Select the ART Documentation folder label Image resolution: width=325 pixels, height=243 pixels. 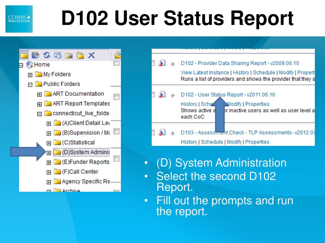(78, 94)
